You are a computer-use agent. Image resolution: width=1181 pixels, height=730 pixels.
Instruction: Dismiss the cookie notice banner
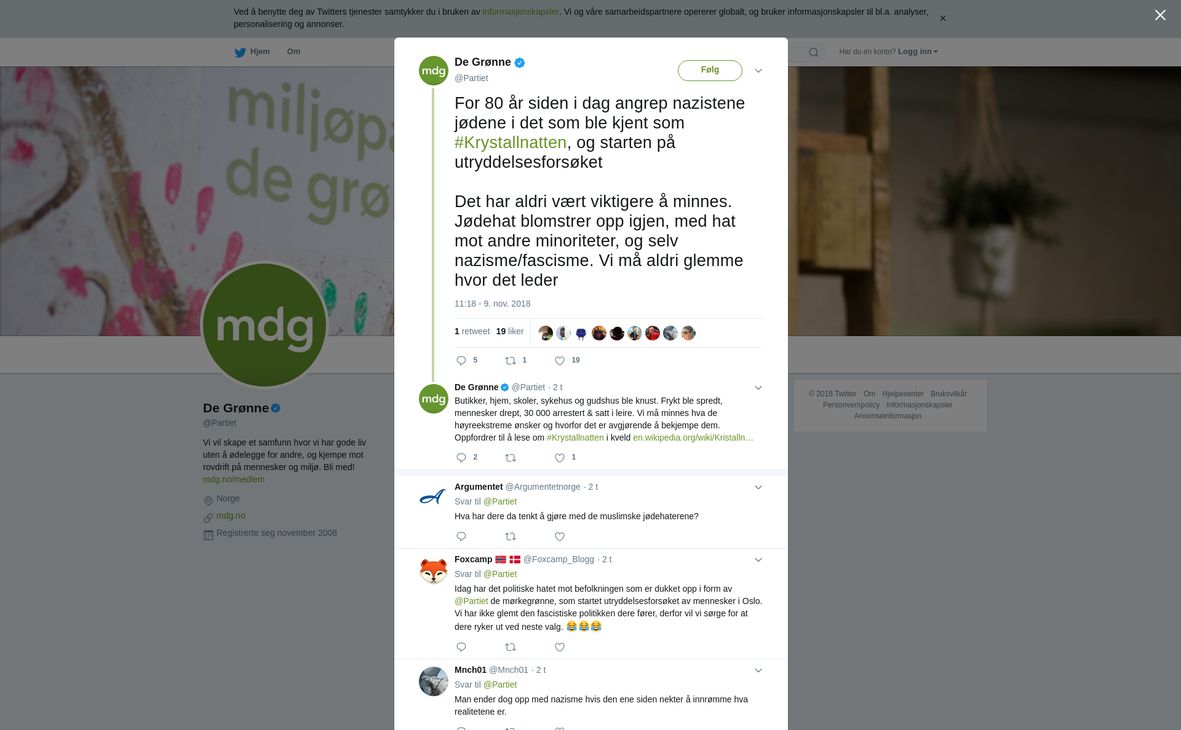pyautogui.click(x=942, y=18)
